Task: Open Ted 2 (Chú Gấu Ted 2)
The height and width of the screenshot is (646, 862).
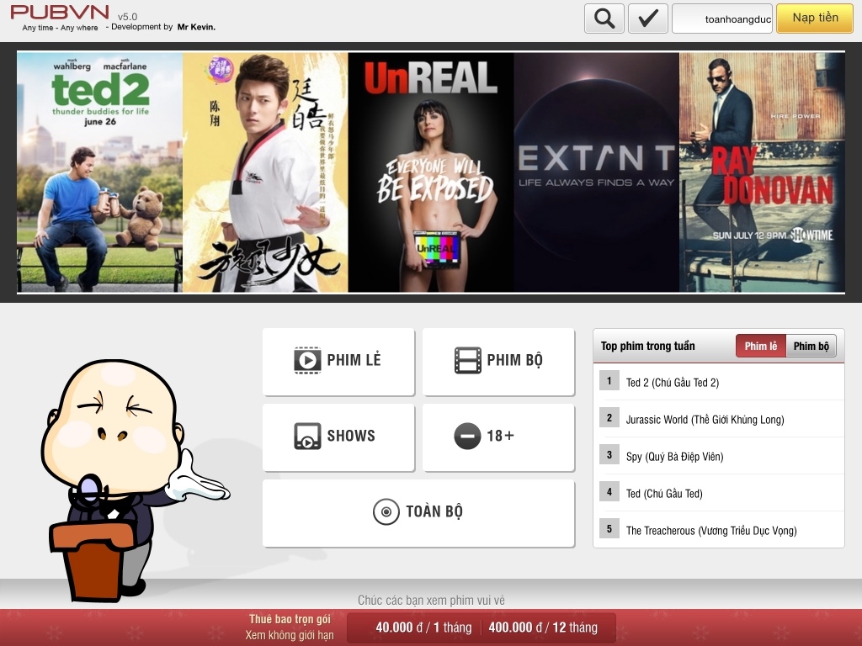Action: [x=673, y=383]
